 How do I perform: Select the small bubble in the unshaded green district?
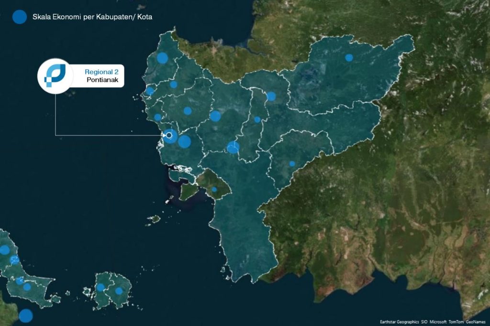pyautogui.click(x=214, y=189)
